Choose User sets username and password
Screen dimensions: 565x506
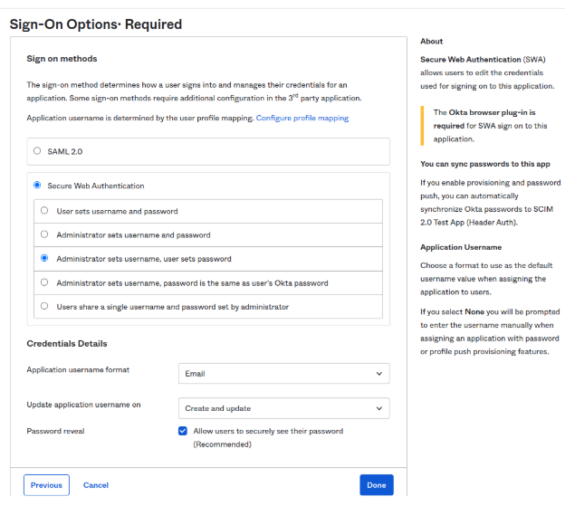[44, 211]
